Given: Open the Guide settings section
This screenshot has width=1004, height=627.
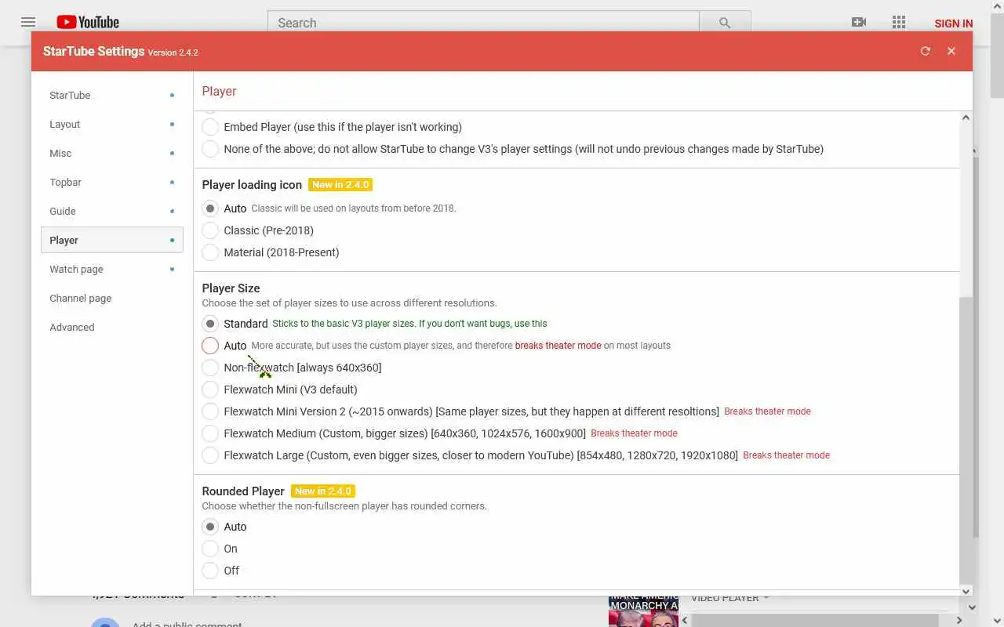Looking at the screenshot, I should coord(111,211).
